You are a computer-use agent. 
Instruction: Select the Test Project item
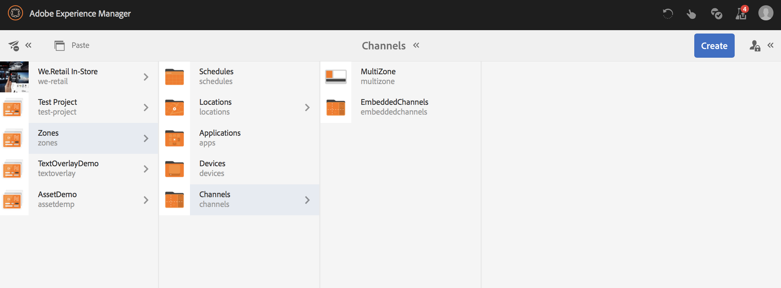tap(57, 107)
